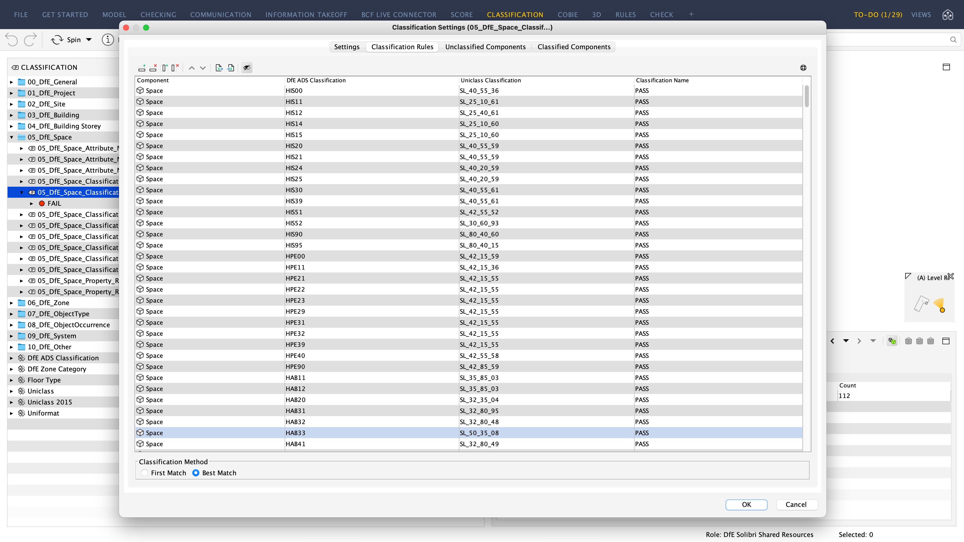Expand the 06_DfE_Zone folder
The height and width of the screenshot is (542, 964).
point(12,303)
